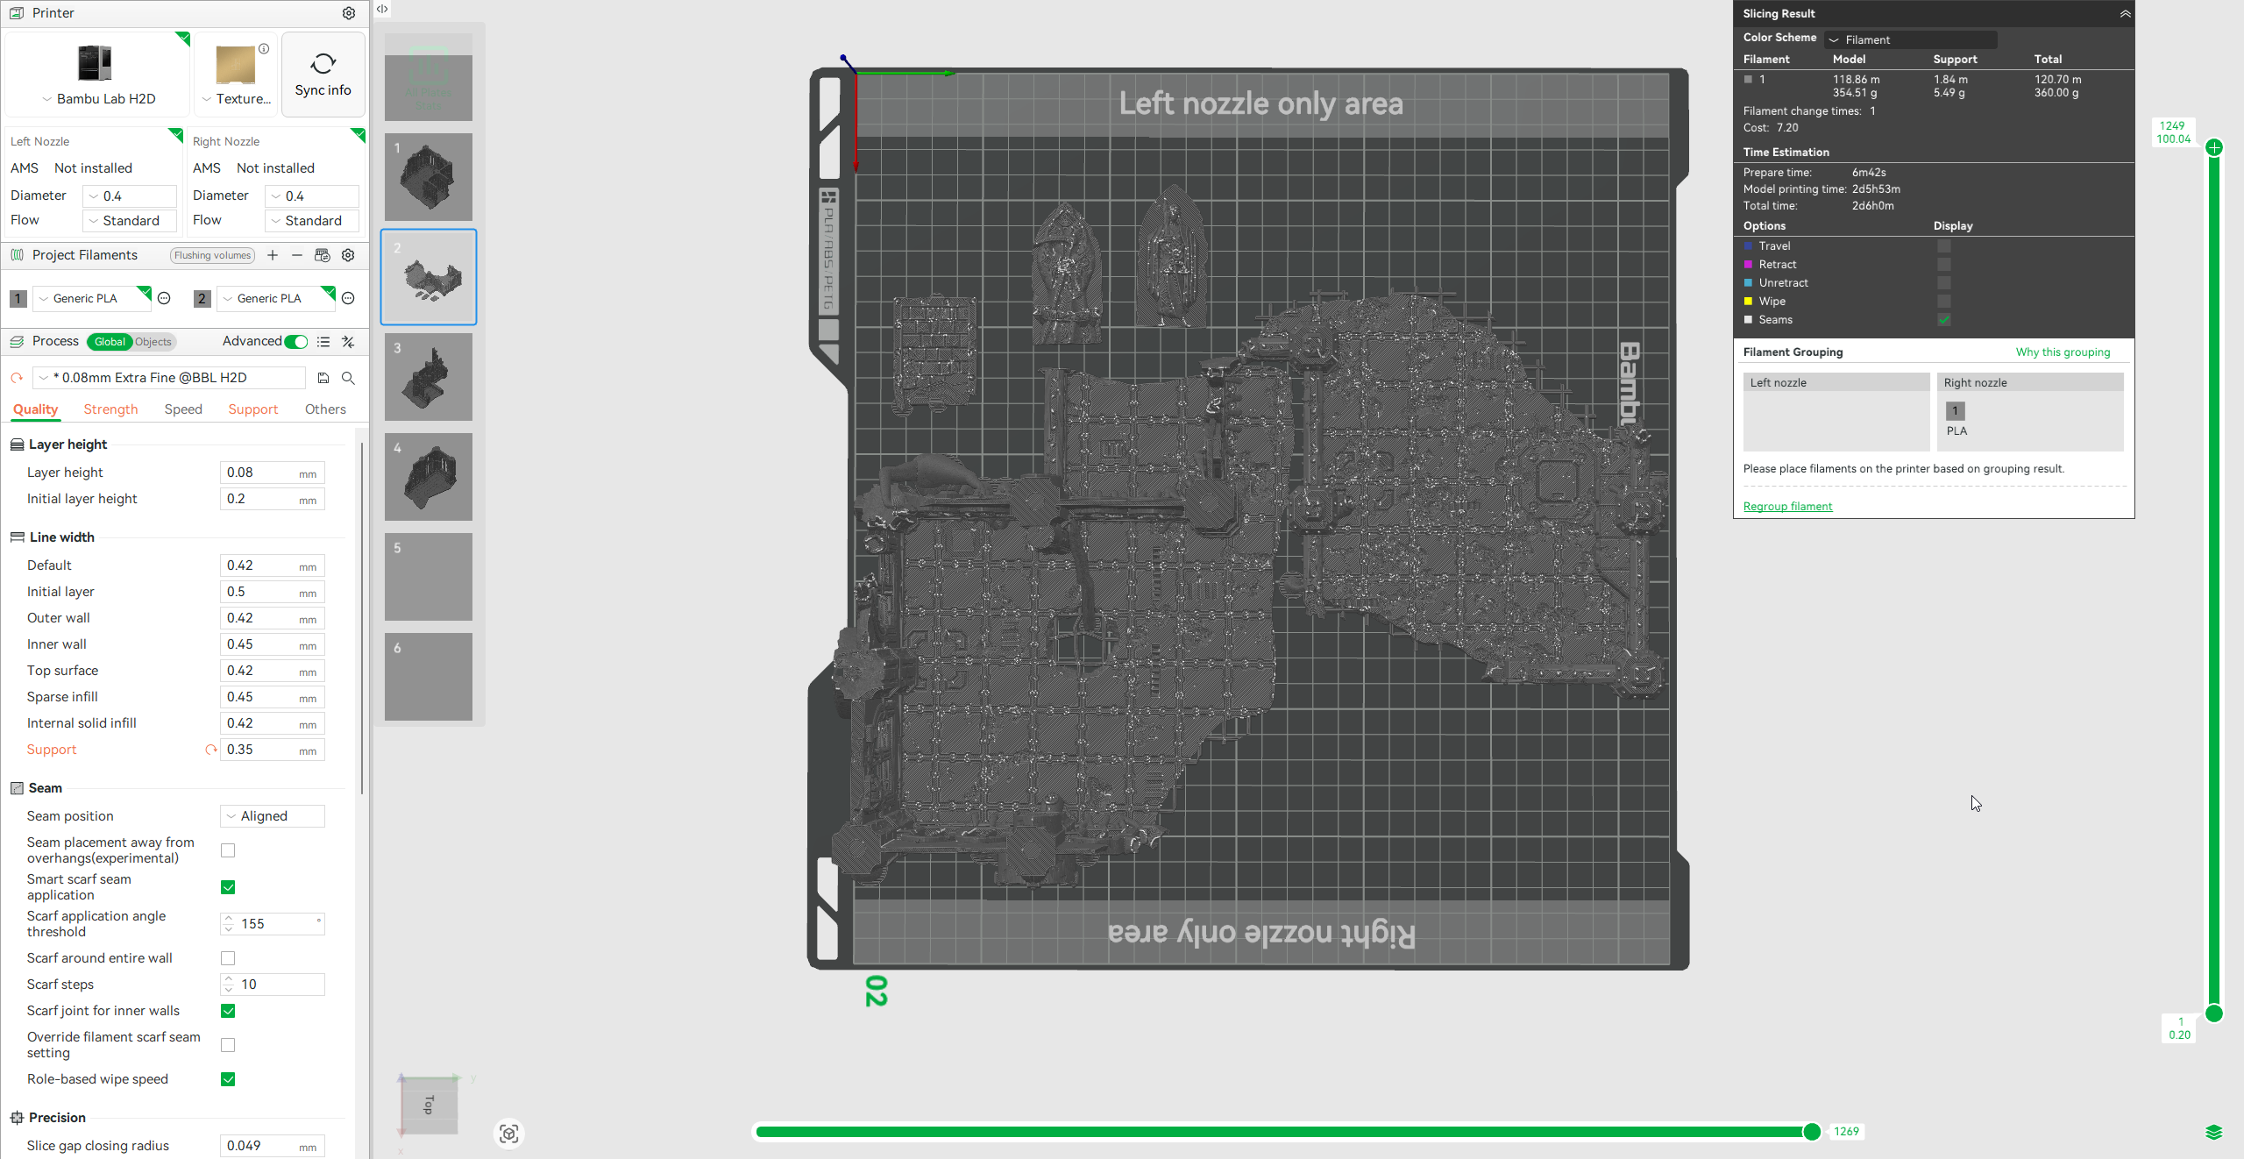Switch to the Strength tab
The width and height of the screenshot is (2244, 1159).
(110, 409)
